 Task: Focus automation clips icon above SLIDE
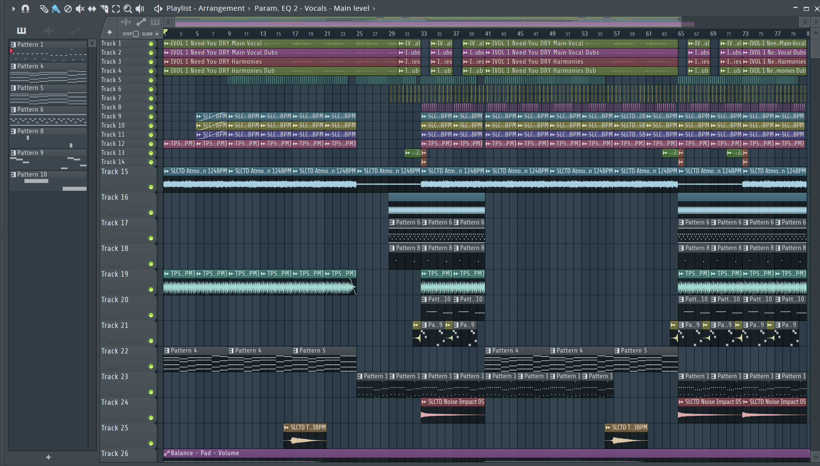(x=141, y=22)
